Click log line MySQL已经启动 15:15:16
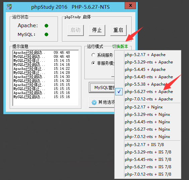Viewport: 189px width, 180px height. coord(42,97)
